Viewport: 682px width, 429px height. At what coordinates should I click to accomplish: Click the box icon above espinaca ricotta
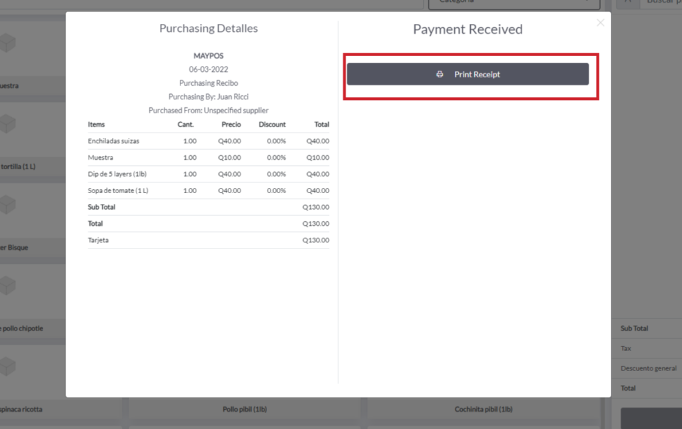(7, 366)
